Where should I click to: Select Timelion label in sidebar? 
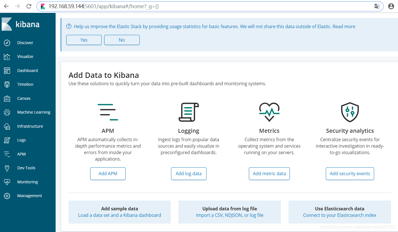coord(25,84)
